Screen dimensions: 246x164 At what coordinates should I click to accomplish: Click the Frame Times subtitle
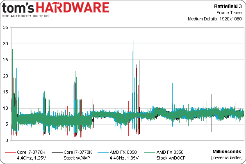(229, 13)
